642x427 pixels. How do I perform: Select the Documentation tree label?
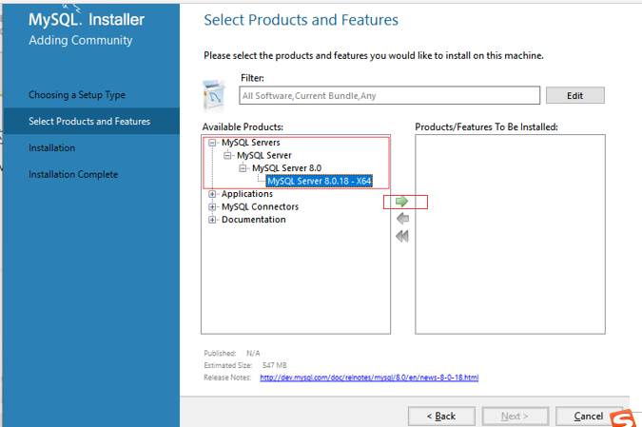pyautogui.click(x=253, y=220)
